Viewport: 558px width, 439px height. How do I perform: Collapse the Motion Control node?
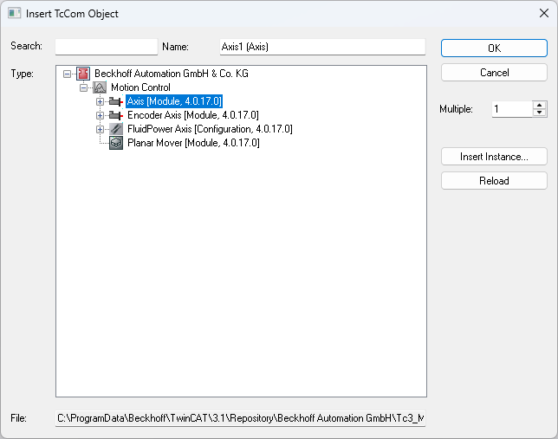(84, 87)
